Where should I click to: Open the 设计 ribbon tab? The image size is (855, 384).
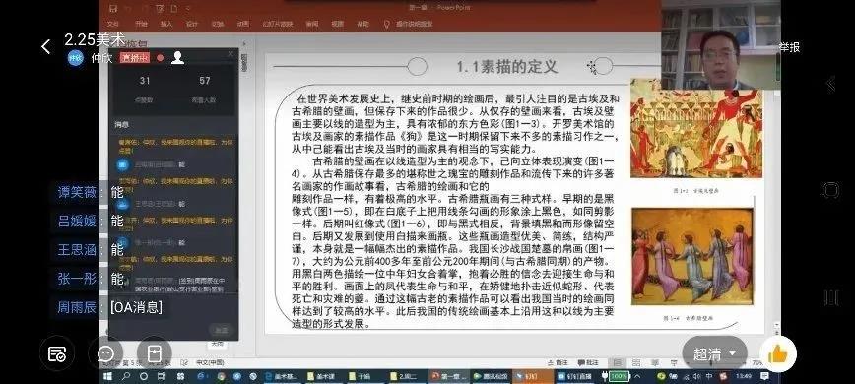point(192,24)
